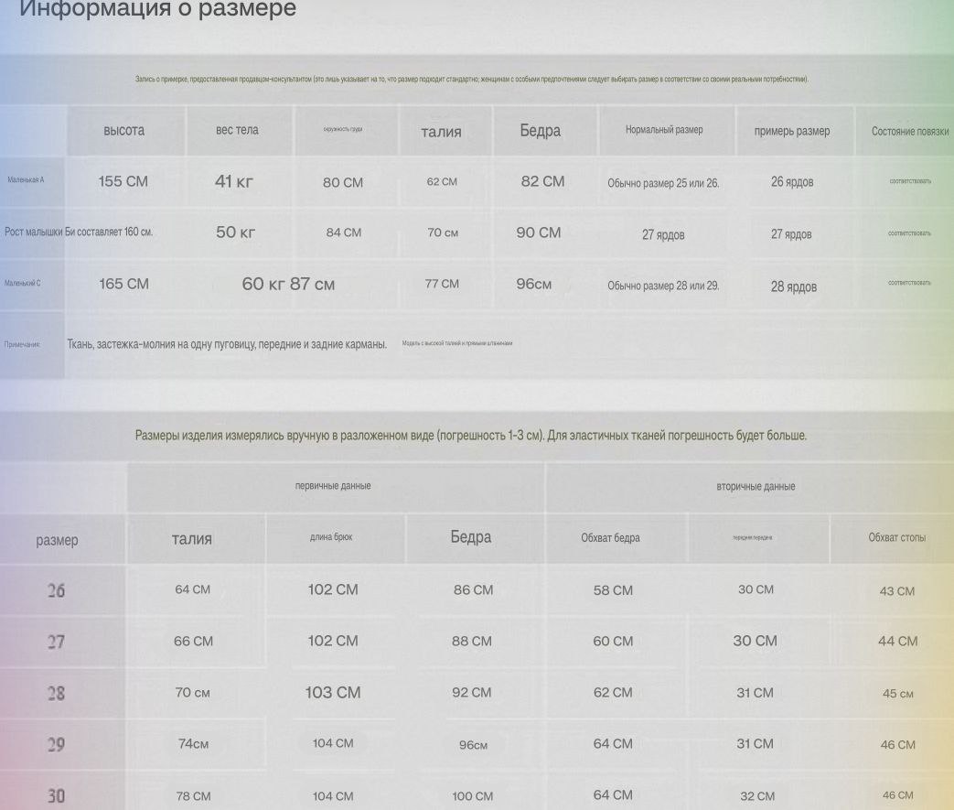Click the "вес тела" column header
This screenshot has width=954, height=810.
(x=237, y=131)
